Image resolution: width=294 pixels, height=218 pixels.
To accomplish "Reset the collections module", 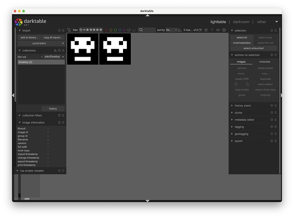I will pos(59,51).
